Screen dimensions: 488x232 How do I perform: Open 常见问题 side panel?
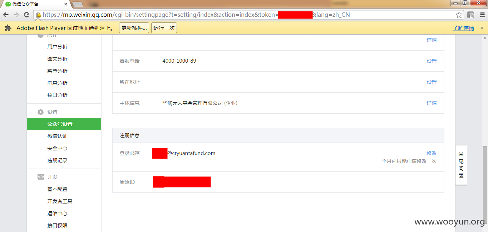click(461, 165)
